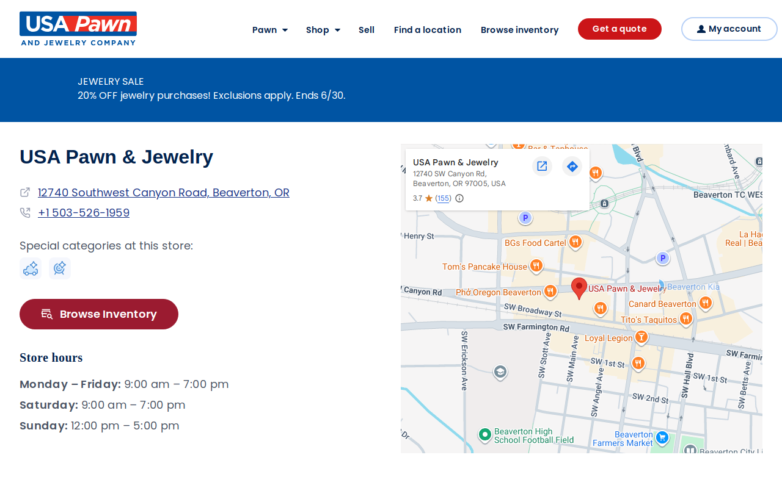
Task: Click the red USA Pawn map pin
Action: tap(579, 288)
